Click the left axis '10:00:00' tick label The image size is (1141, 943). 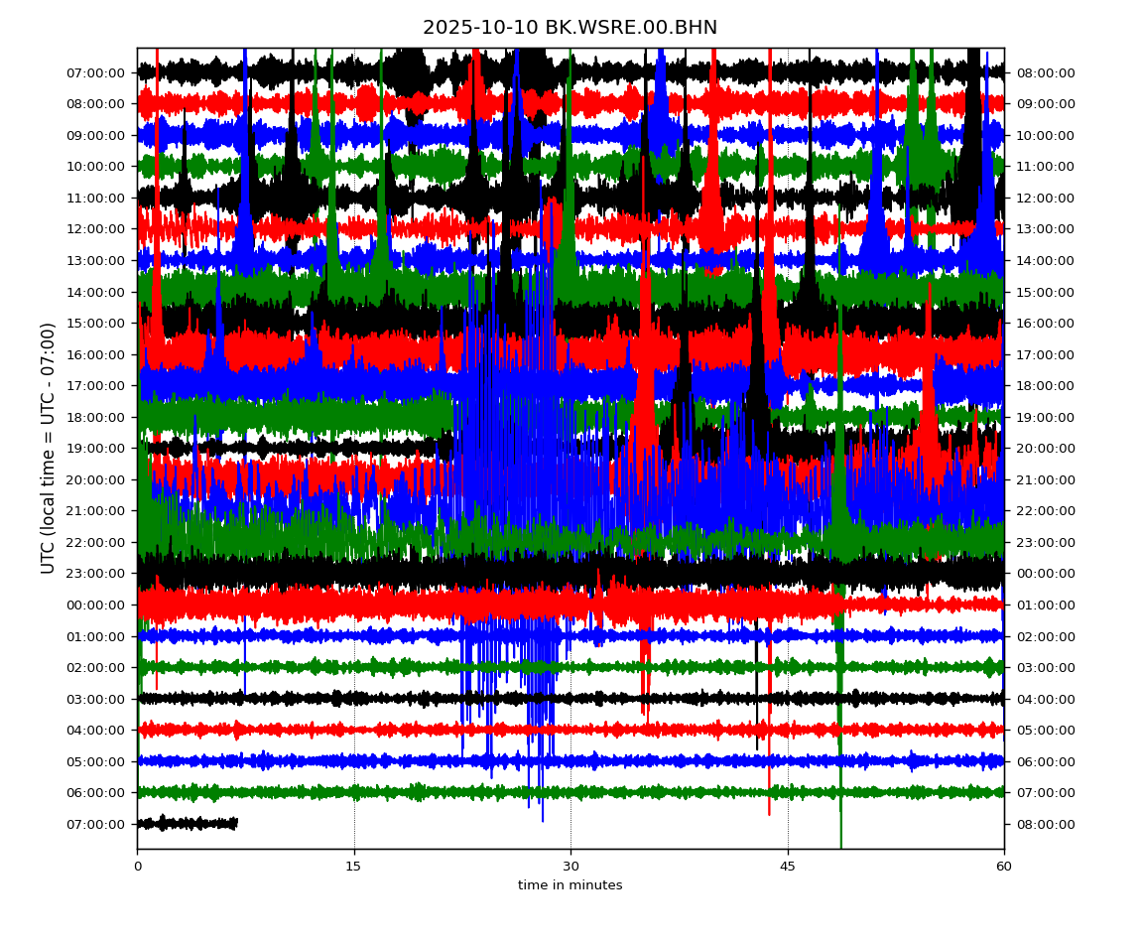tap(97, 167)
